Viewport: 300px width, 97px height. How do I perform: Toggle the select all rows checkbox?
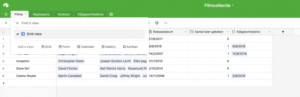(x=3, y=32)
